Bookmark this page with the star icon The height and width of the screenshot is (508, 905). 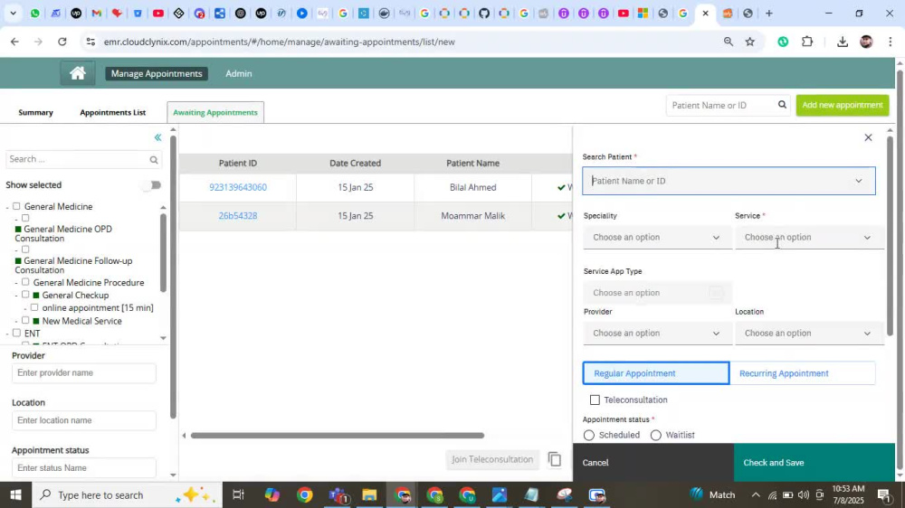(x=749, y=42)
